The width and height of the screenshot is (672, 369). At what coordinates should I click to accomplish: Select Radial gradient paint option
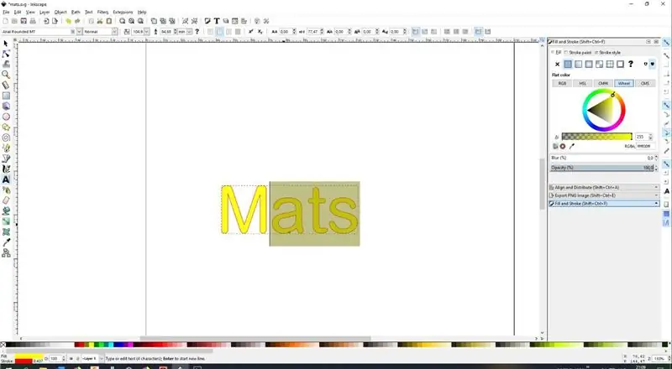(x=589, y=65)
